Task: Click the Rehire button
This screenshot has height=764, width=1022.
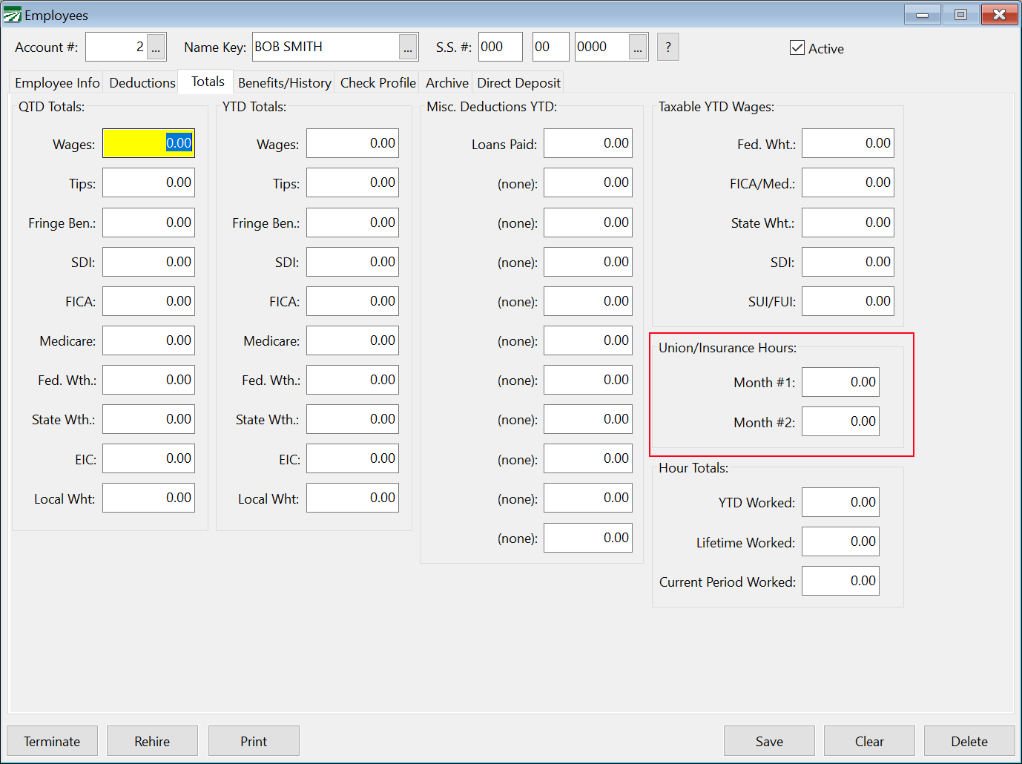Action: pos(152,741)
